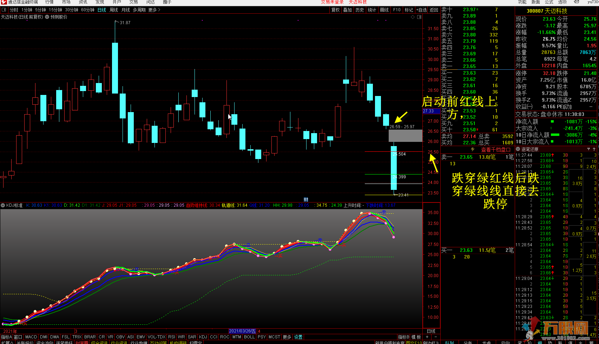Click the lightning bolt icon beside 查看千档盘口

[473, 150]
